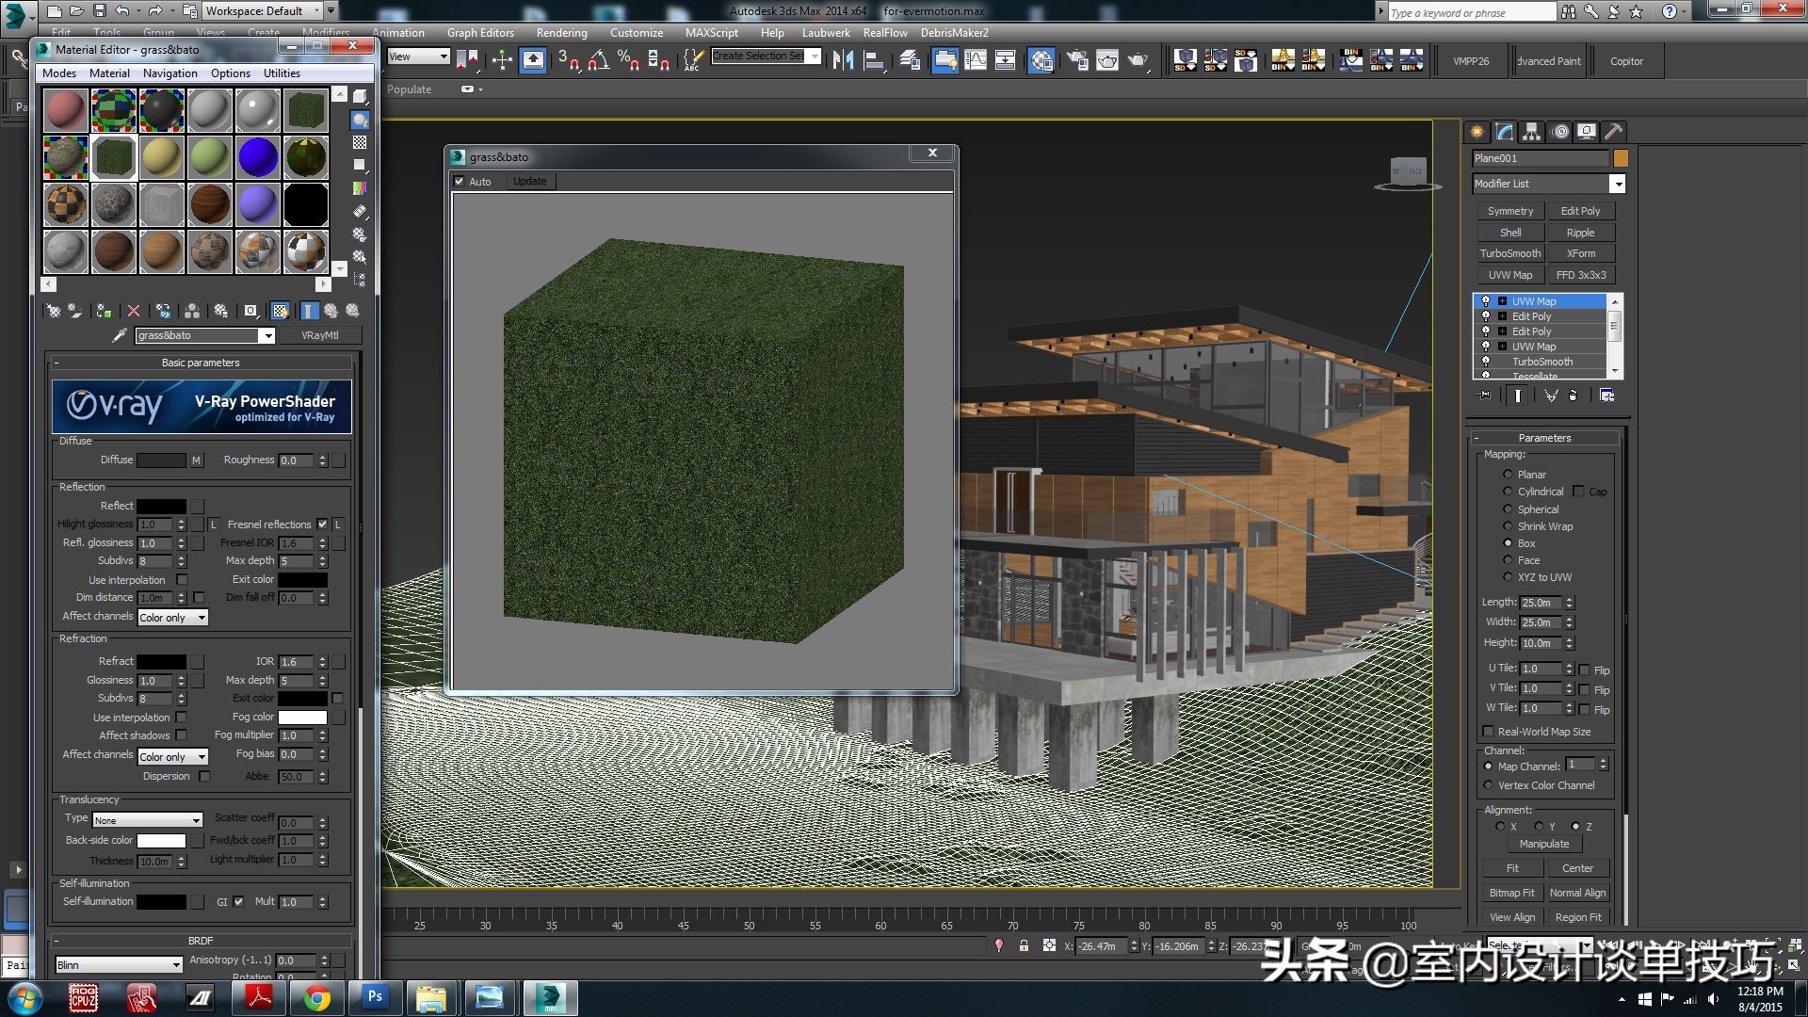Open Reflection Affect channels Color only dropdown
This screenshot has width=1808, height=1017.
coord(172,618)
